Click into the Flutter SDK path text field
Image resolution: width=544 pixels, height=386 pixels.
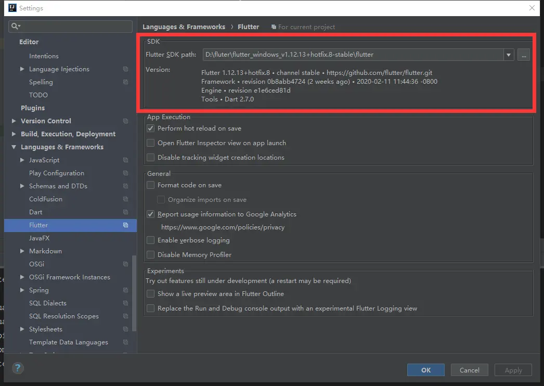tap(353, 55)
